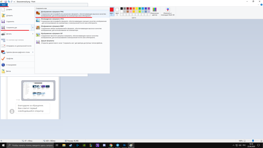Choose Создать in the File menu

tap(17, 10)
